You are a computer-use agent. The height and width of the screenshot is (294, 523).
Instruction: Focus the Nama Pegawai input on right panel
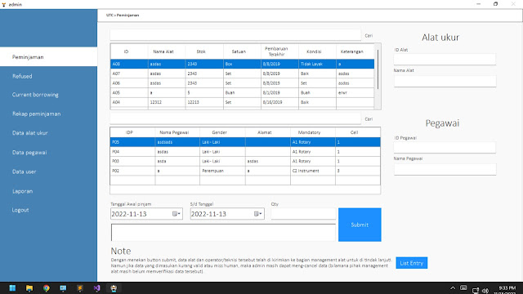click(x=445, y=169)
